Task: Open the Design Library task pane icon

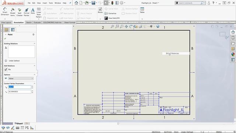Action: pyautogui.click(x=233, y=38)
